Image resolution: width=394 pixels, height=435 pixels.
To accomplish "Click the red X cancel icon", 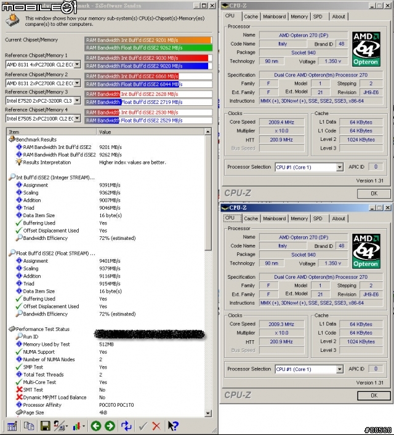I will [x=156, y=426].
